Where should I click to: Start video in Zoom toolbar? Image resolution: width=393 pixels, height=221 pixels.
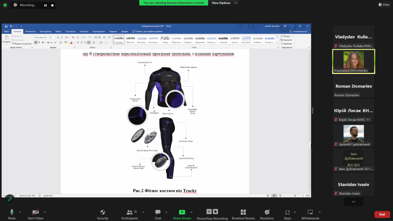36,214
